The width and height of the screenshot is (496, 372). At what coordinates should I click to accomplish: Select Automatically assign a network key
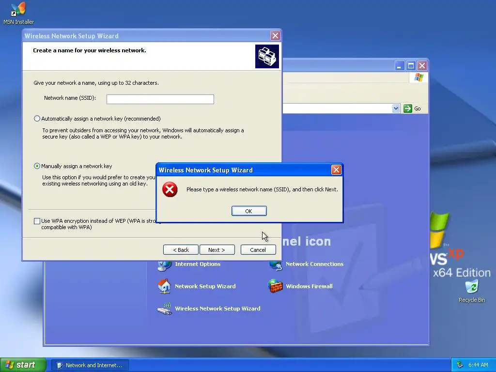coord(37,119)
